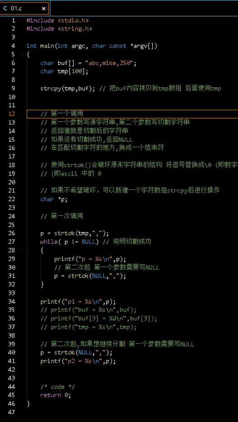This screenshot has width=238, height=422.
Task: Click the comment on line 16 about 结束符
Action: point(102,148)
